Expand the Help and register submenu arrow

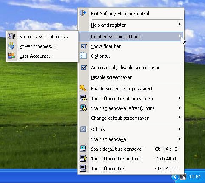(x=180, y=25)
